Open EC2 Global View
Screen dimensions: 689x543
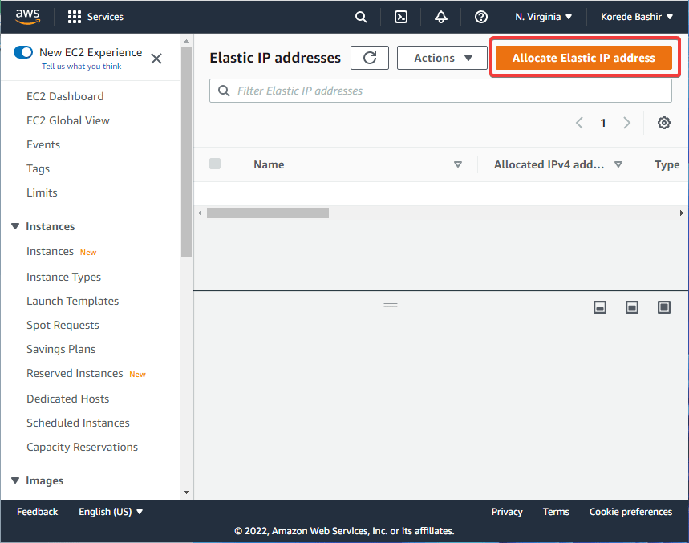[68, 120]
